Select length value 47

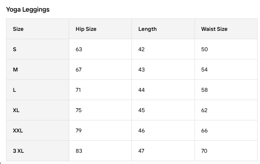pos(141,151)
